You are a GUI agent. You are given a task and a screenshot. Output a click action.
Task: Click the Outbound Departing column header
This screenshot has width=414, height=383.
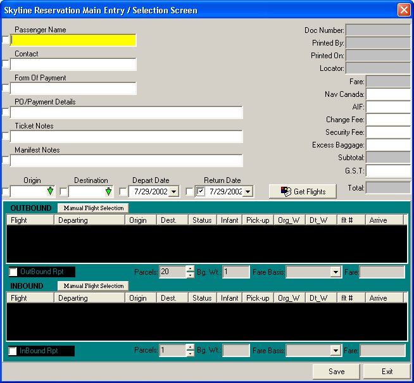[89, 220]
